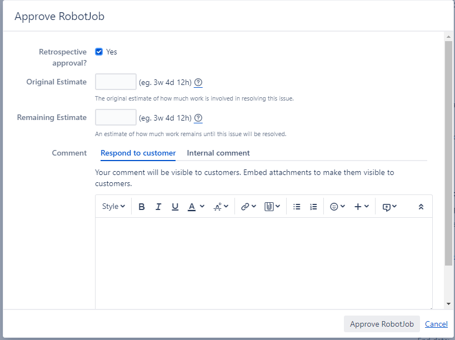Open the more text formatting dropdown
Screen dimensions: 455x340
pyautogui.click(x=221, y=207)
